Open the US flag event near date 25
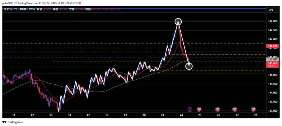 [199, 109]
